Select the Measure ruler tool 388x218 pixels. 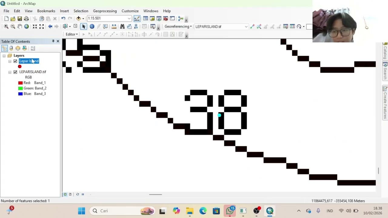114,27
